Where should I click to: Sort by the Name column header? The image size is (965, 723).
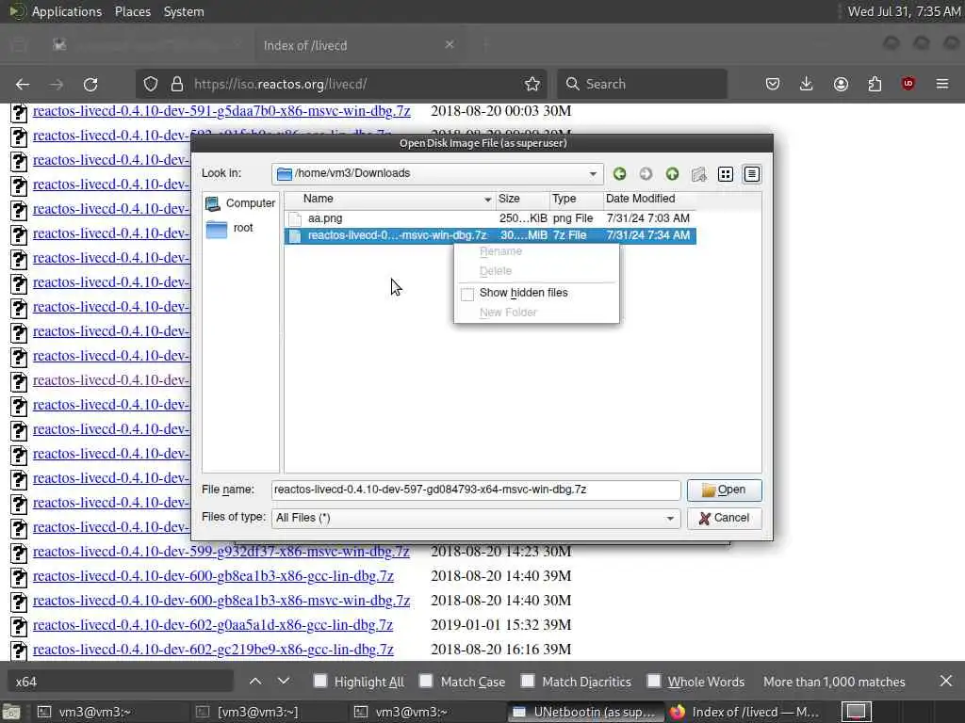[x=389, y=199]
